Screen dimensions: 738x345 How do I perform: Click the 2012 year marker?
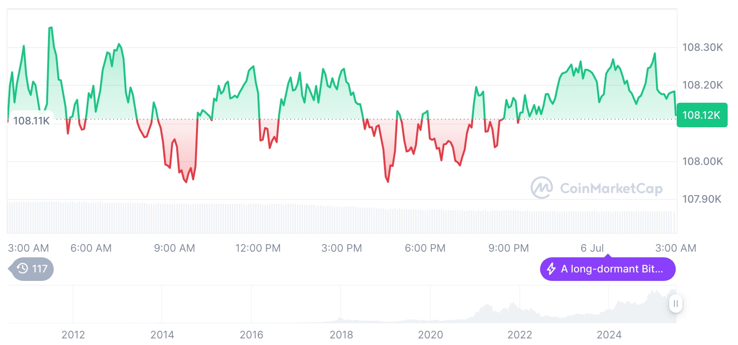click(73, 335)
